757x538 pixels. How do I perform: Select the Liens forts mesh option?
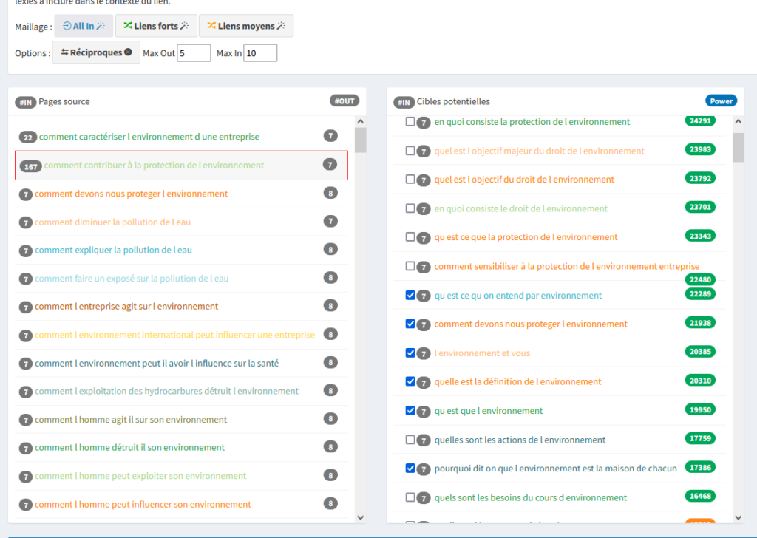155,26
